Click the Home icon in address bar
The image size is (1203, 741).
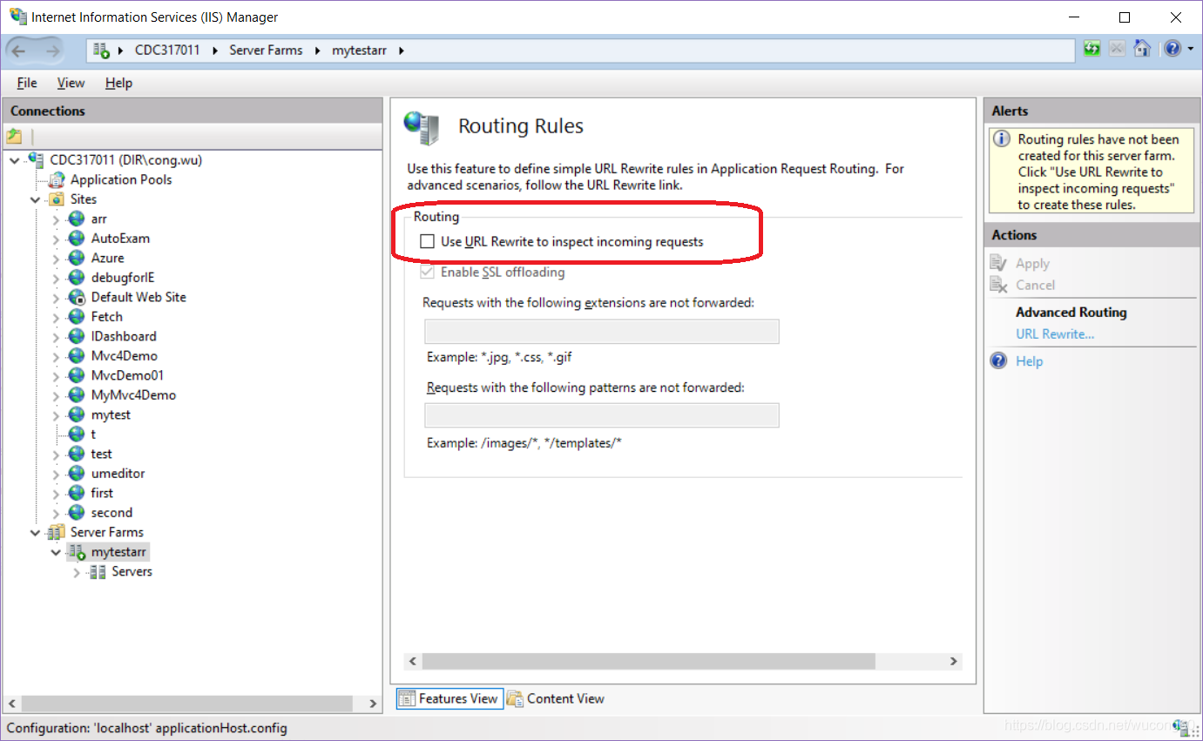(x=1142, y=49)
